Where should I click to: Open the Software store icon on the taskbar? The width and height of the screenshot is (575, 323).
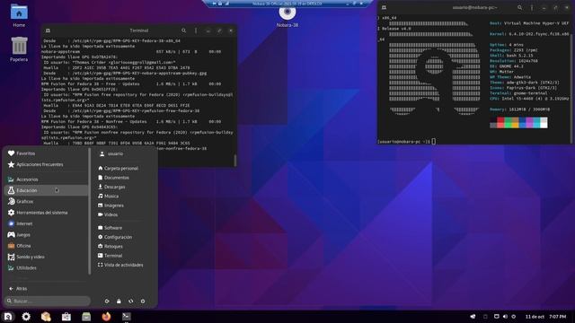[x=66, y=317]
